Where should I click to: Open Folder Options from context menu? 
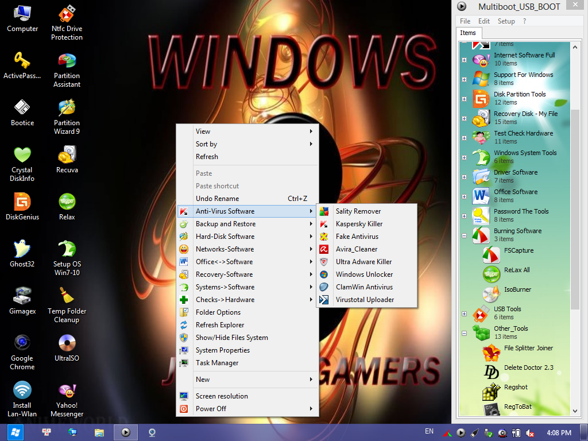coord(247,312)
